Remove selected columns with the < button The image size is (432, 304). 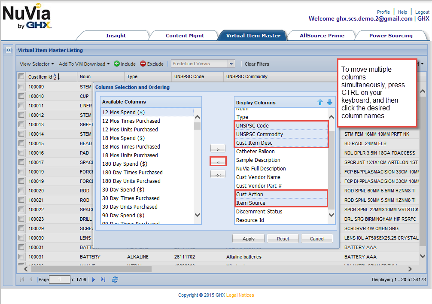[218, 161]
